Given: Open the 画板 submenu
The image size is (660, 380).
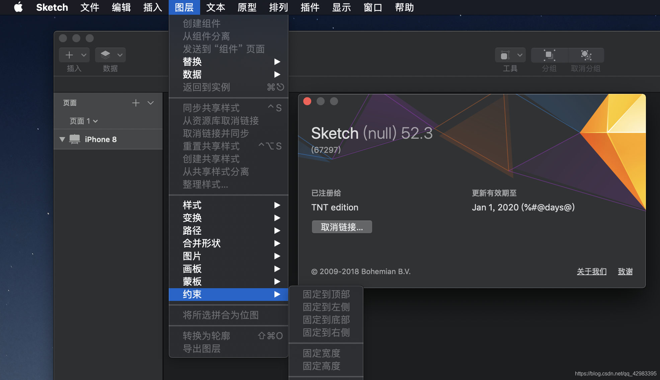Looking at the screenshot, I should click(x=229, y=269).
